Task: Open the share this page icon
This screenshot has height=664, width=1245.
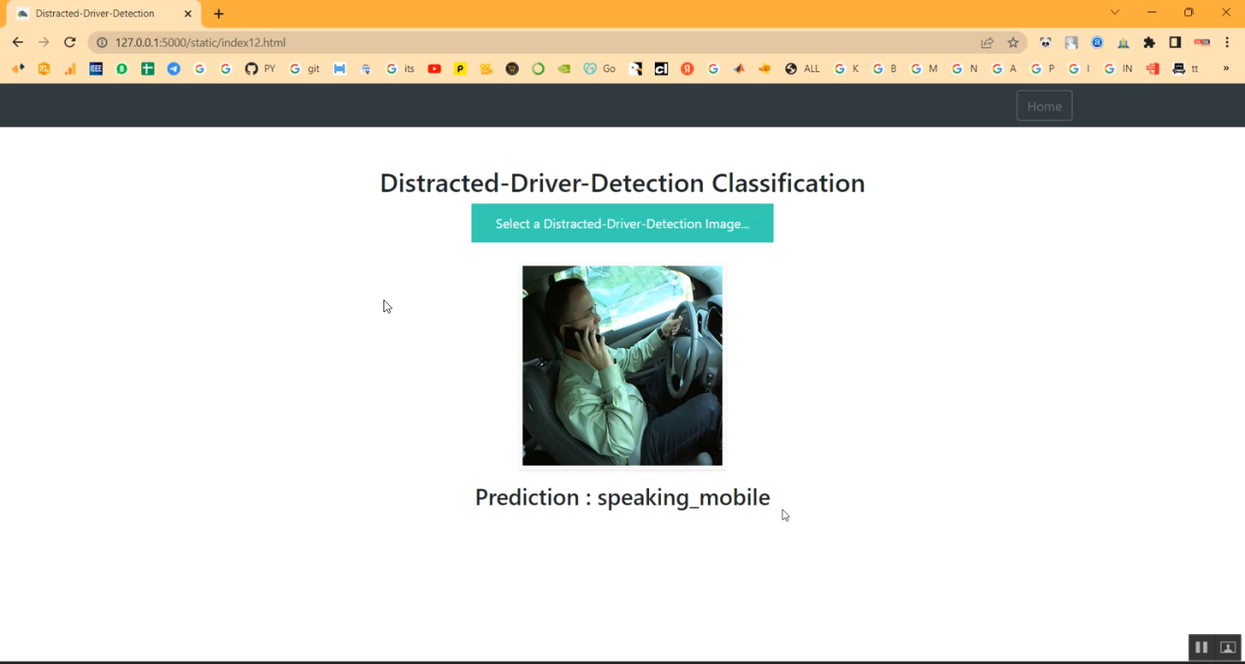Action: (987, 42)
